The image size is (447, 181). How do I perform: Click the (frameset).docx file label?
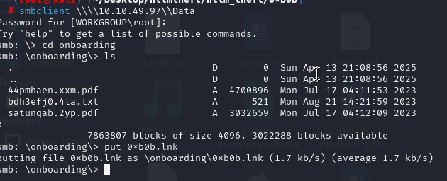pos(355,145)
